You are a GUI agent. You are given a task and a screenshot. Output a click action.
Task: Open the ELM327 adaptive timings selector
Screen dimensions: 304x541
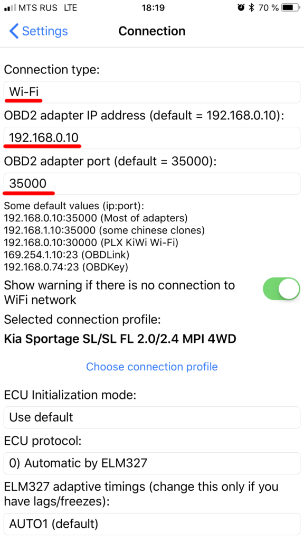pos(152,524)
